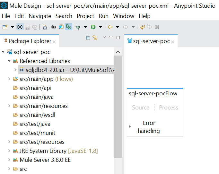Expand the JRE System Library node
Image resolution: width=219 pixels, height=174 pixels.
tap(9, 151)
